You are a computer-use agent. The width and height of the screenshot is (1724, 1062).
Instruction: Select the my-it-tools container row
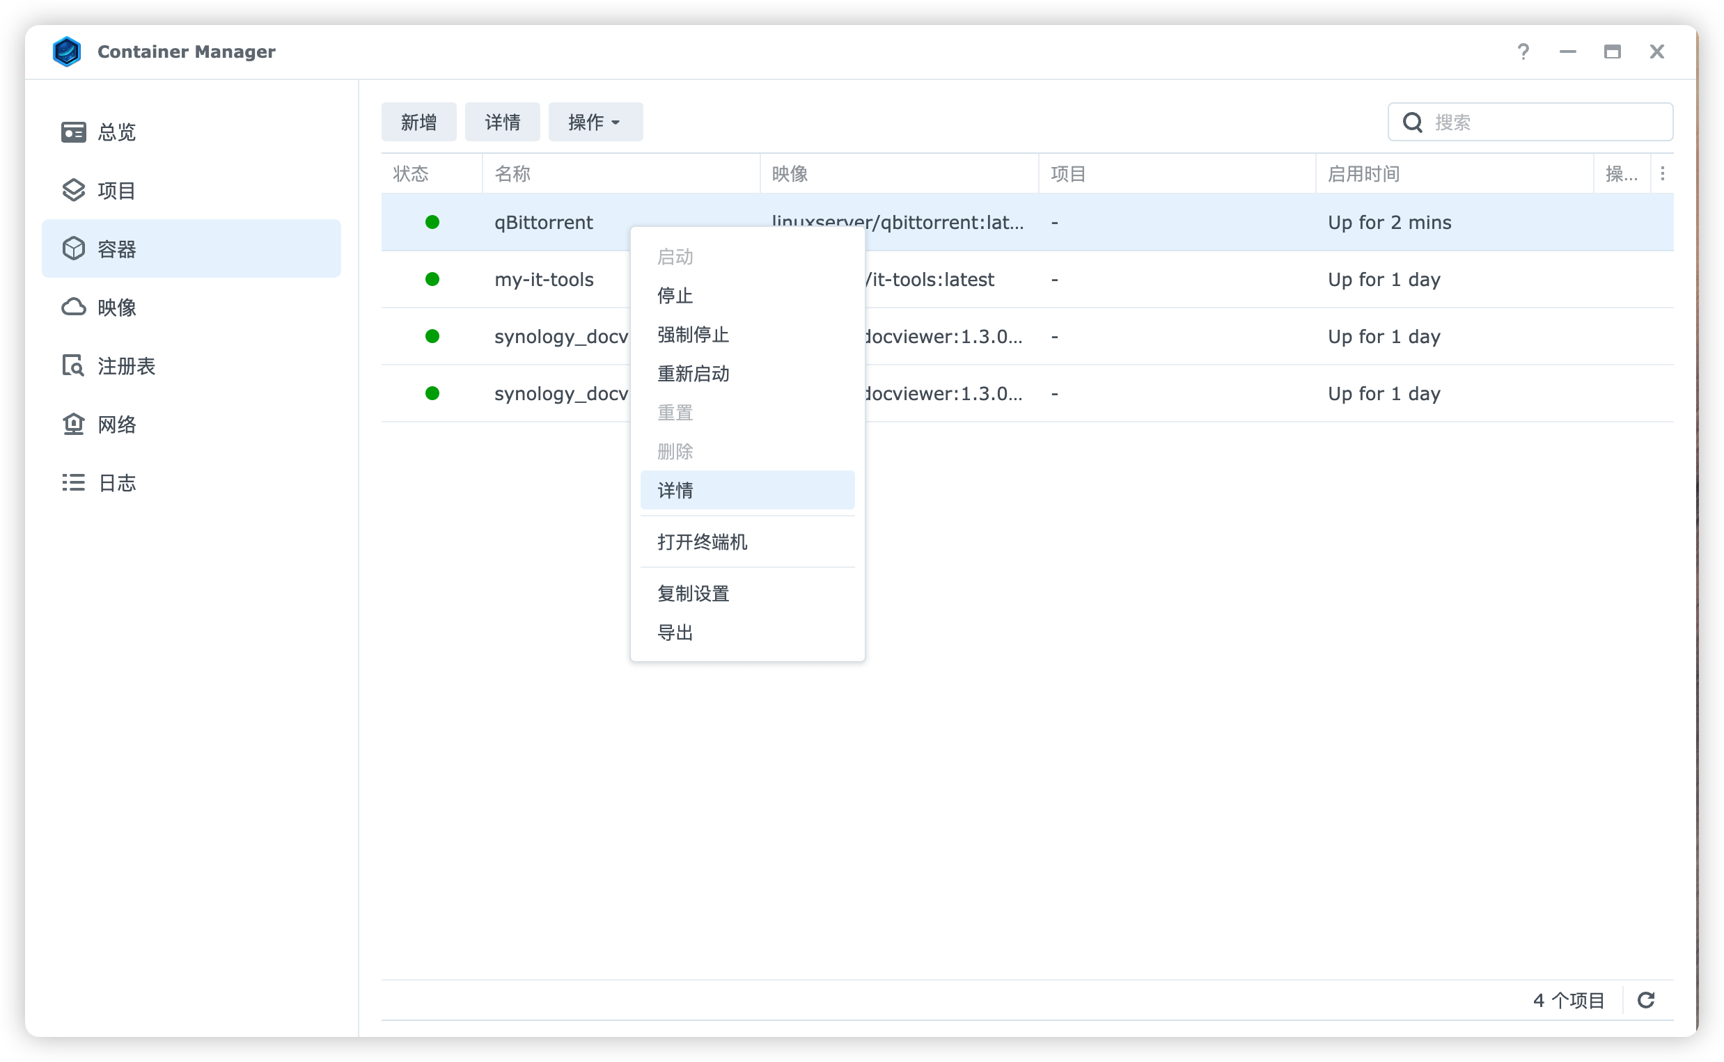(544, 280)
